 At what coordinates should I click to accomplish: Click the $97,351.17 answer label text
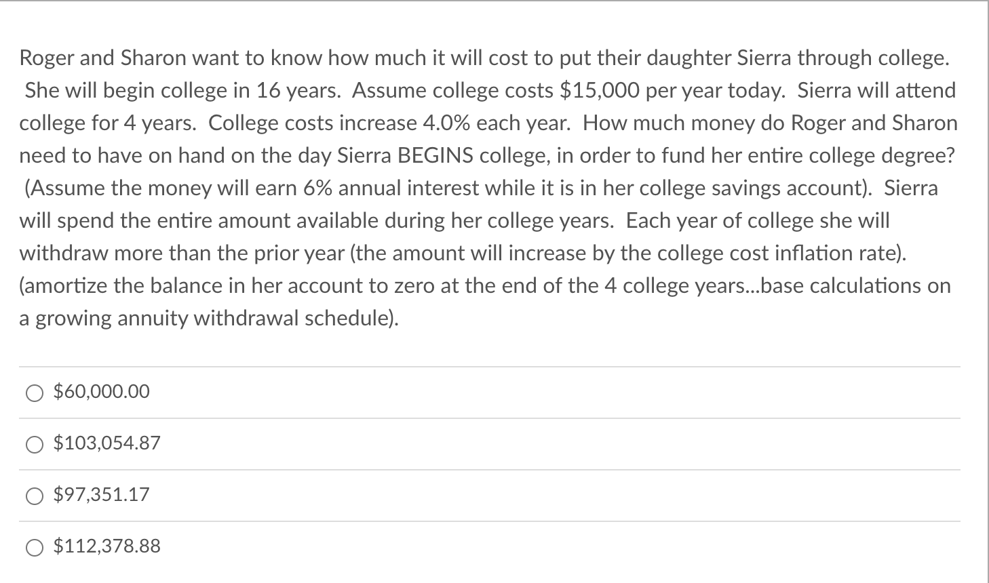tap(100, 495)
